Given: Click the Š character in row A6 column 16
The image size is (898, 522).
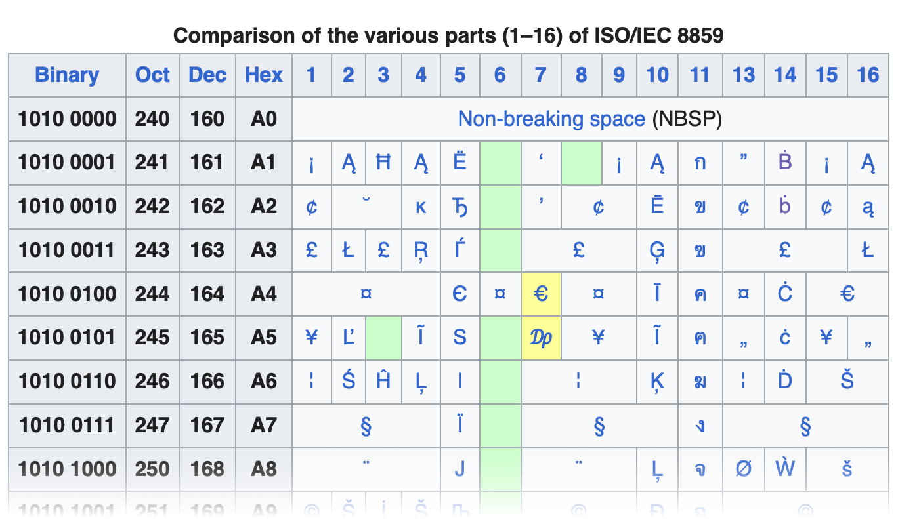Looking at the screenshot, I should (847, 381).
